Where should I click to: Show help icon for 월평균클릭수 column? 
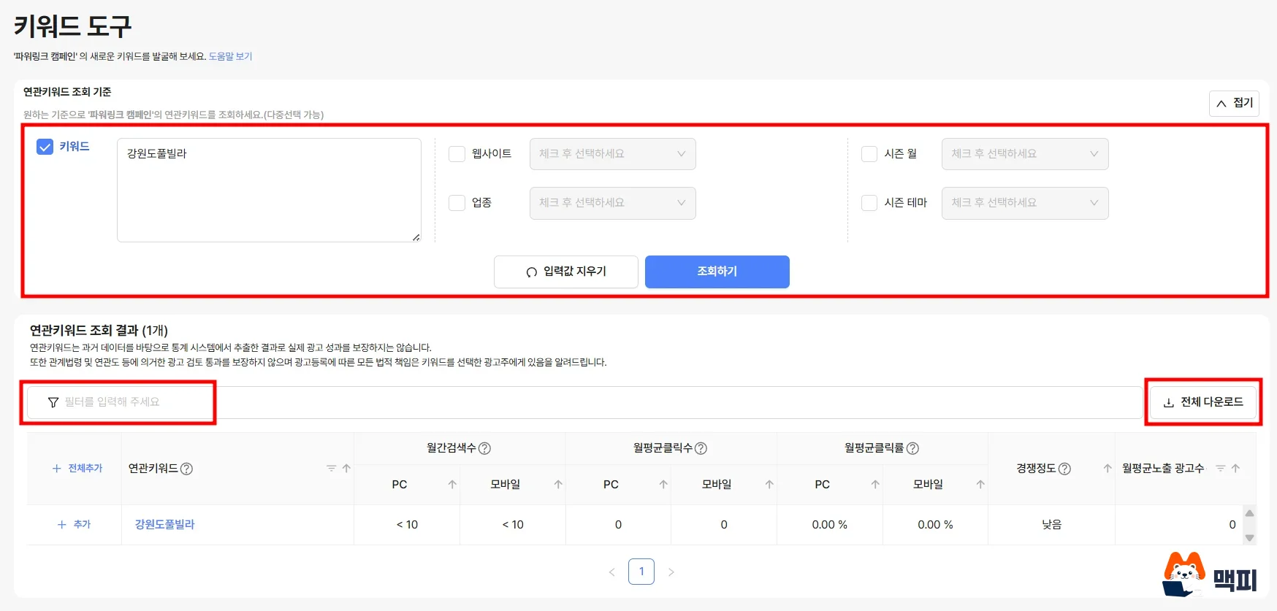tap(701, 448)
